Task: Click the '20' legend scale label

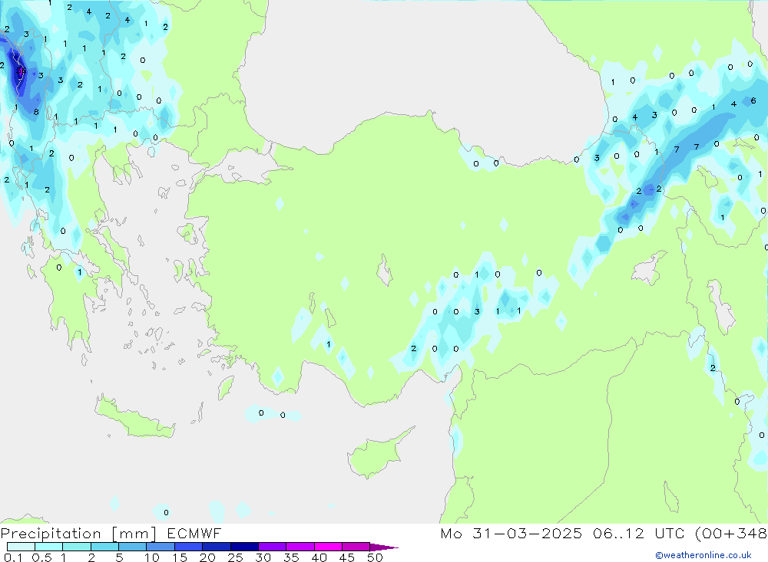Action: [207, 557]
